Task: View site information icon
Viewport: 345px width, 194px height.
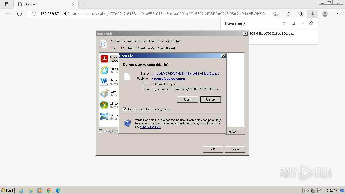Action: click(34, 14)
